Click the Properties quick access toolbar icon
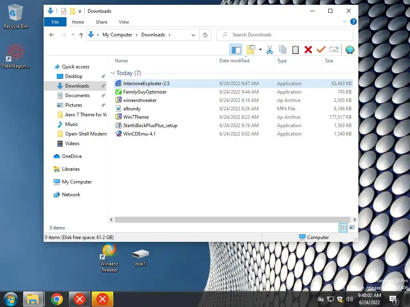The height and width of the screenshot is (307, 410). tap(64, 11)
